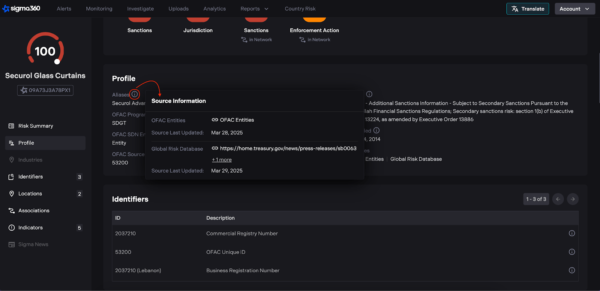Screen dimensions: 600x291
Task: Open the OFAC Entities source link
Action: pos(237,120)
